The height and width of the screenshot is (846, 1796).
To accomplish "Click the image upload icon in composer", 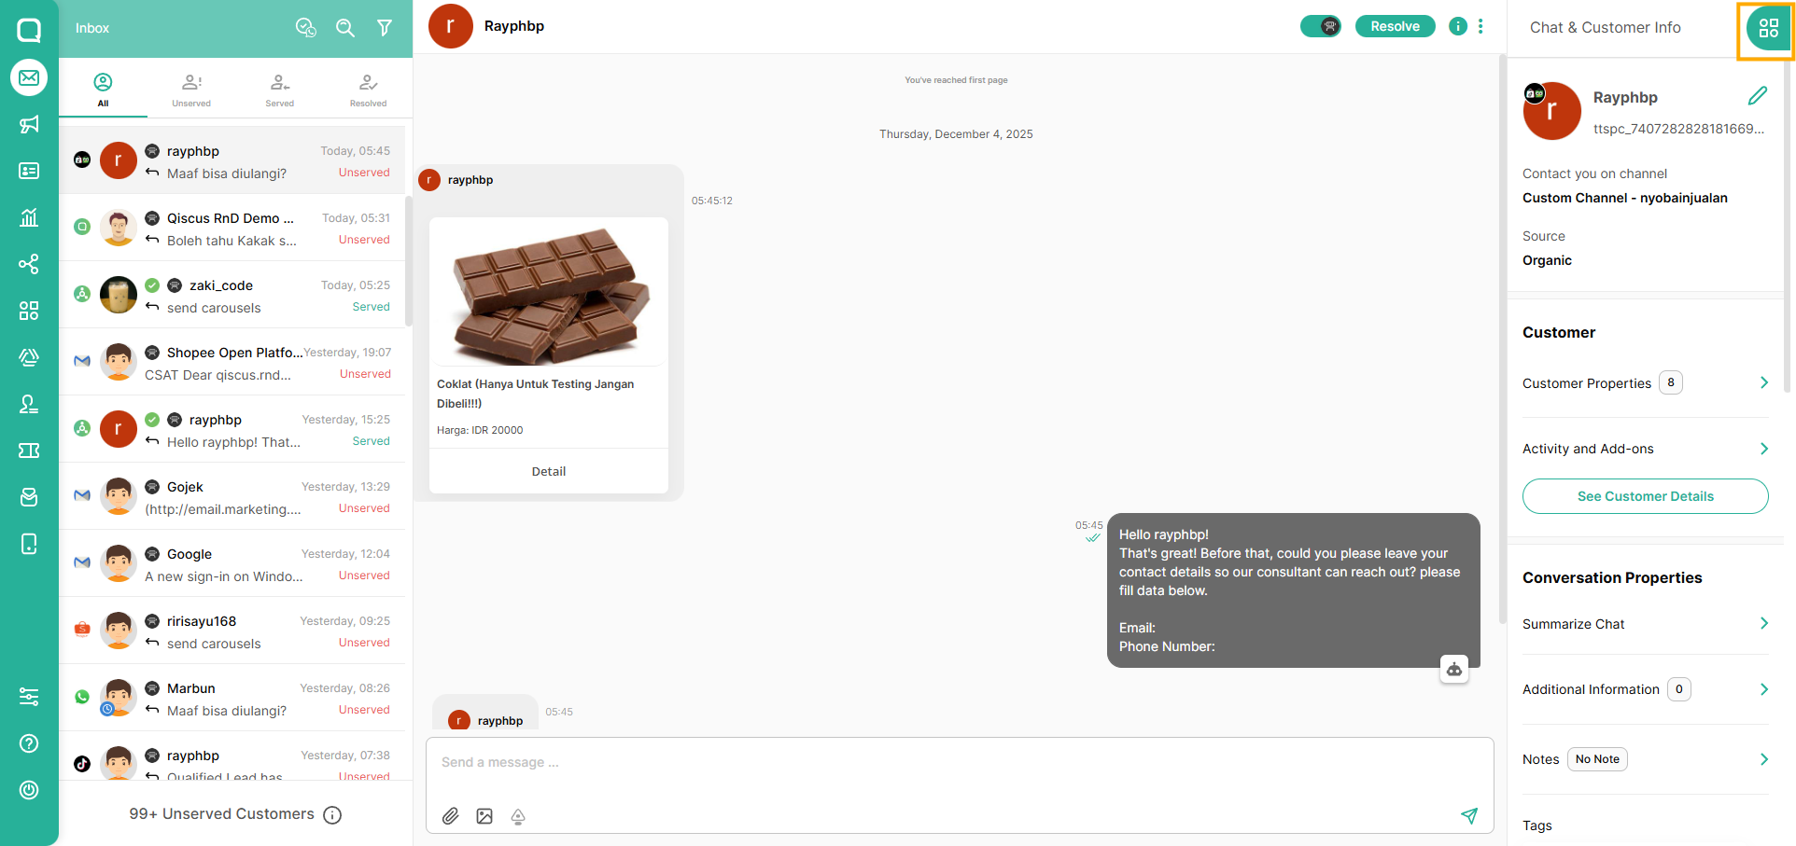I will coord(484,816).
